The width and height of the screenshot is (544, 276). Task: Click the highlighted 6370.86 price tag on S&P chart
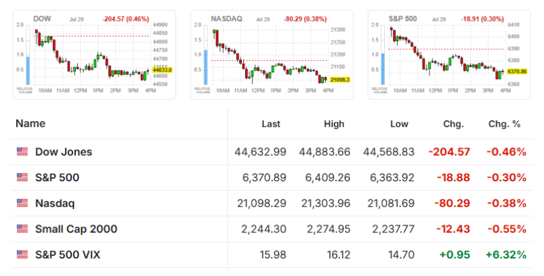pos(517,72)
